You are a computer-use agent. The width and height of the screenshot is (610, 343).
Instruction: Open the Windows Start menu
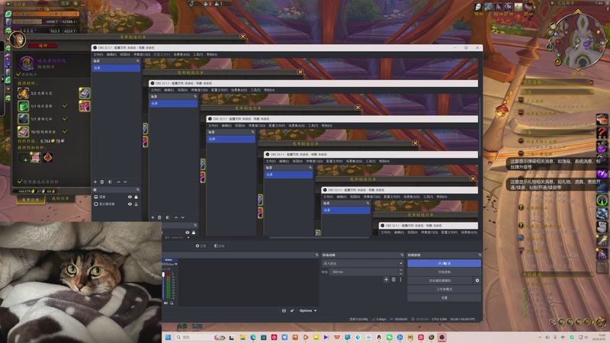(x=168, y=337)
